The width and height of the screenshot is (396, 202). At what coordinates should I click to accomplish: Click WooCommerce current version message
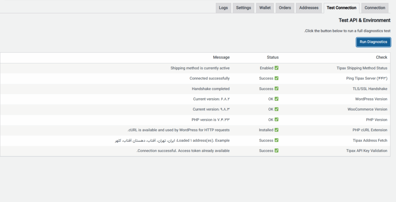pos(211,109)
